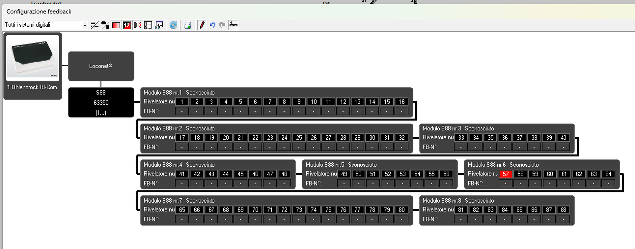Click the FB-N° field under detector 65

point(182,219)
